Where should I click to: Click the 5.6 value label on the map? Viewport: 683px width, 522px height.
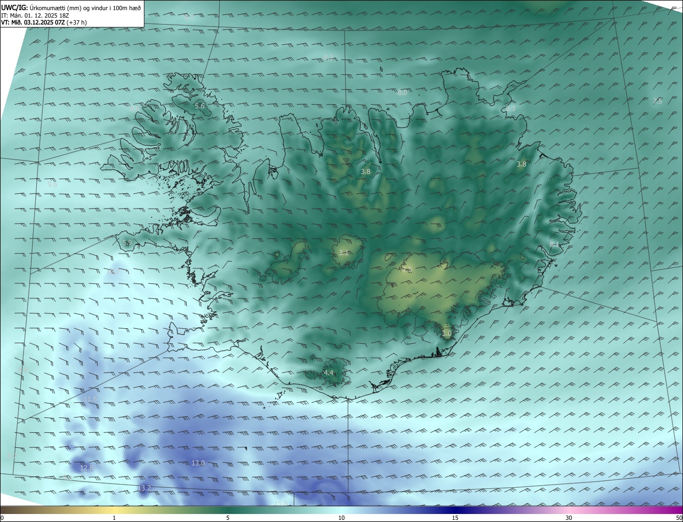click(x=200, y=106)
